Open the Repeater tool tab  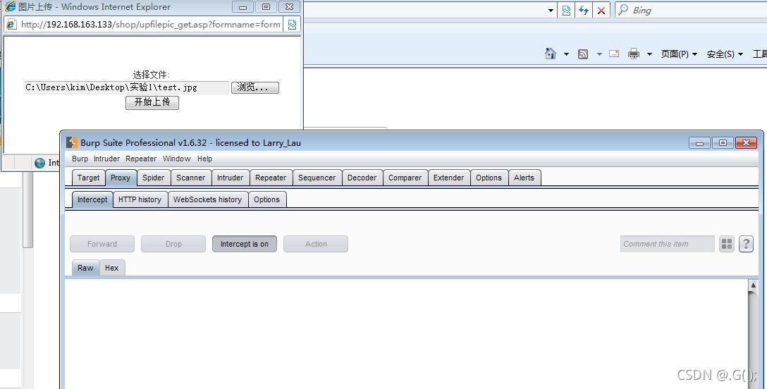tap(271, 178)
